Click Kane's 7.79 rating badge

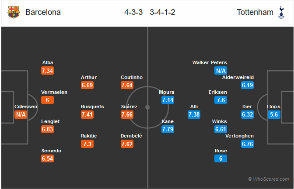coord(168,129)
